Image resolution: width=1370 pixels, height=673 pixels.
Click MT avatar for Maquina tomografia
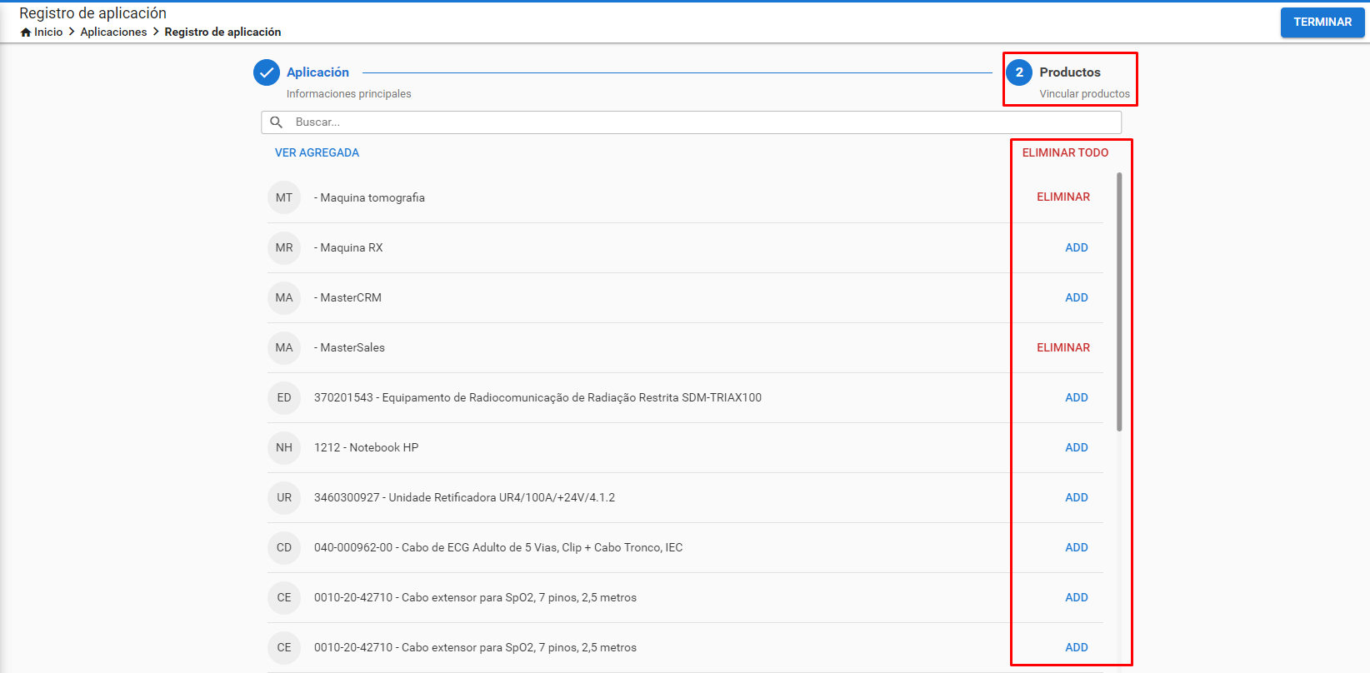pos(284,197)
